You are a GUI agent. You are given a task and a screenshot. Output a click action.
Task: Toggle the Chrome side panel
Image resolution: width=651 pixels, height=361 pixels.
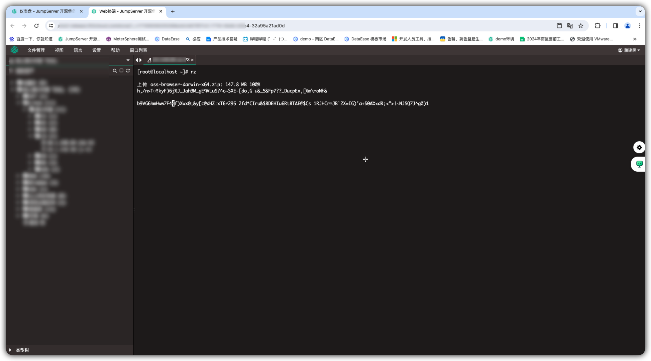tap(615, 26)
